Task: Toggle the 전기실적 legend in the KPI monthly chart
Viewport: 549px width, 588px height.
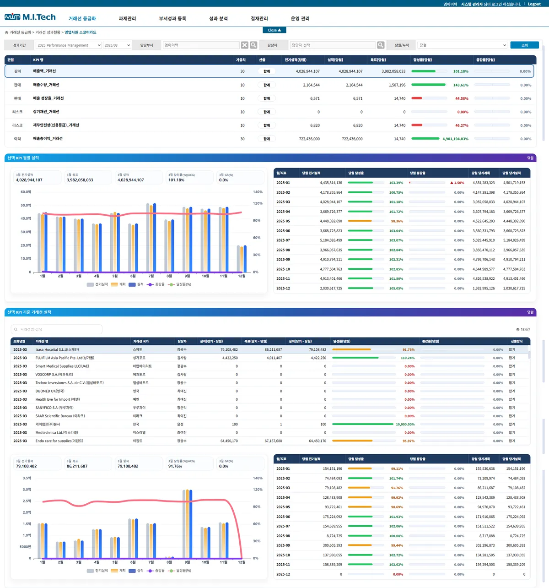Action: coord(97,284)
